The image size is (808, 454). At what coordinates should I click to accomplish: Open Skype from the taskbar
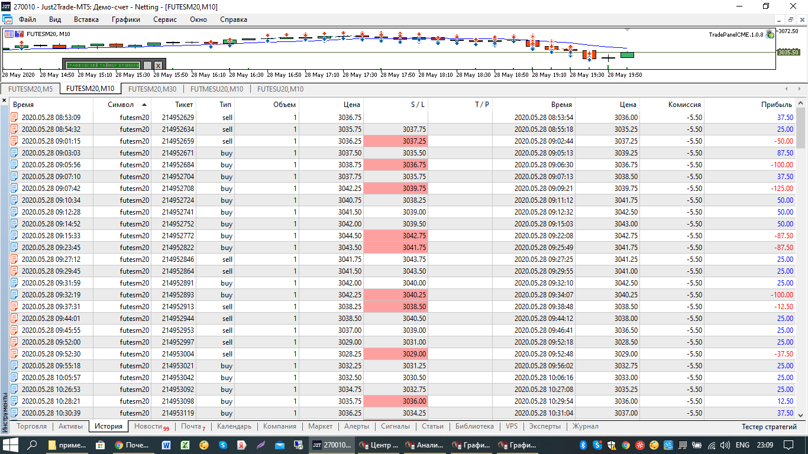(x=223, y=445)
